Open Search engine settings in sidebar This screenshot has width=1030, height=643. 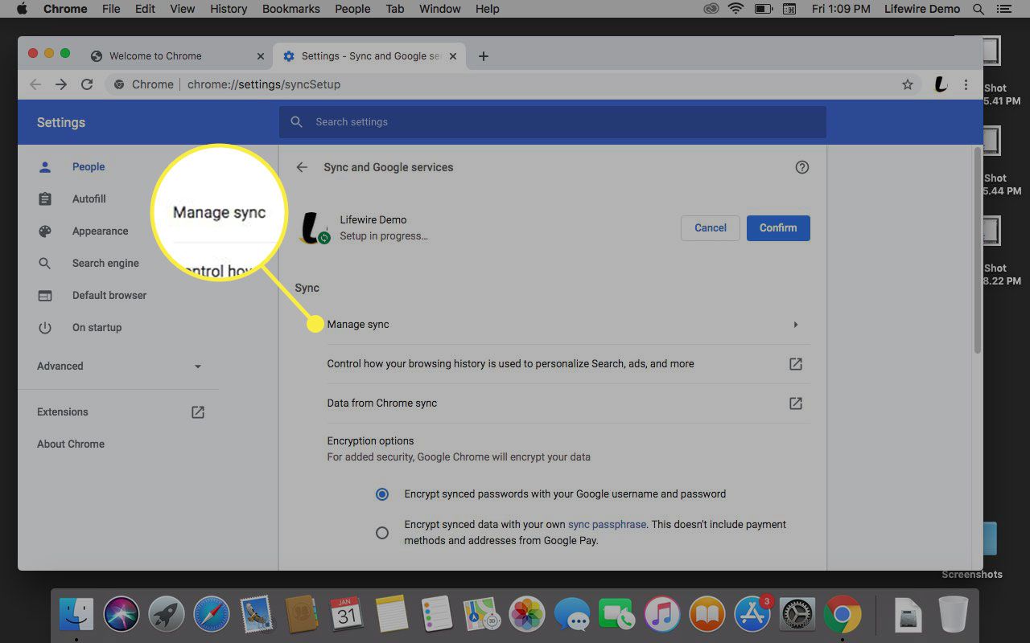tap(105, 264)
